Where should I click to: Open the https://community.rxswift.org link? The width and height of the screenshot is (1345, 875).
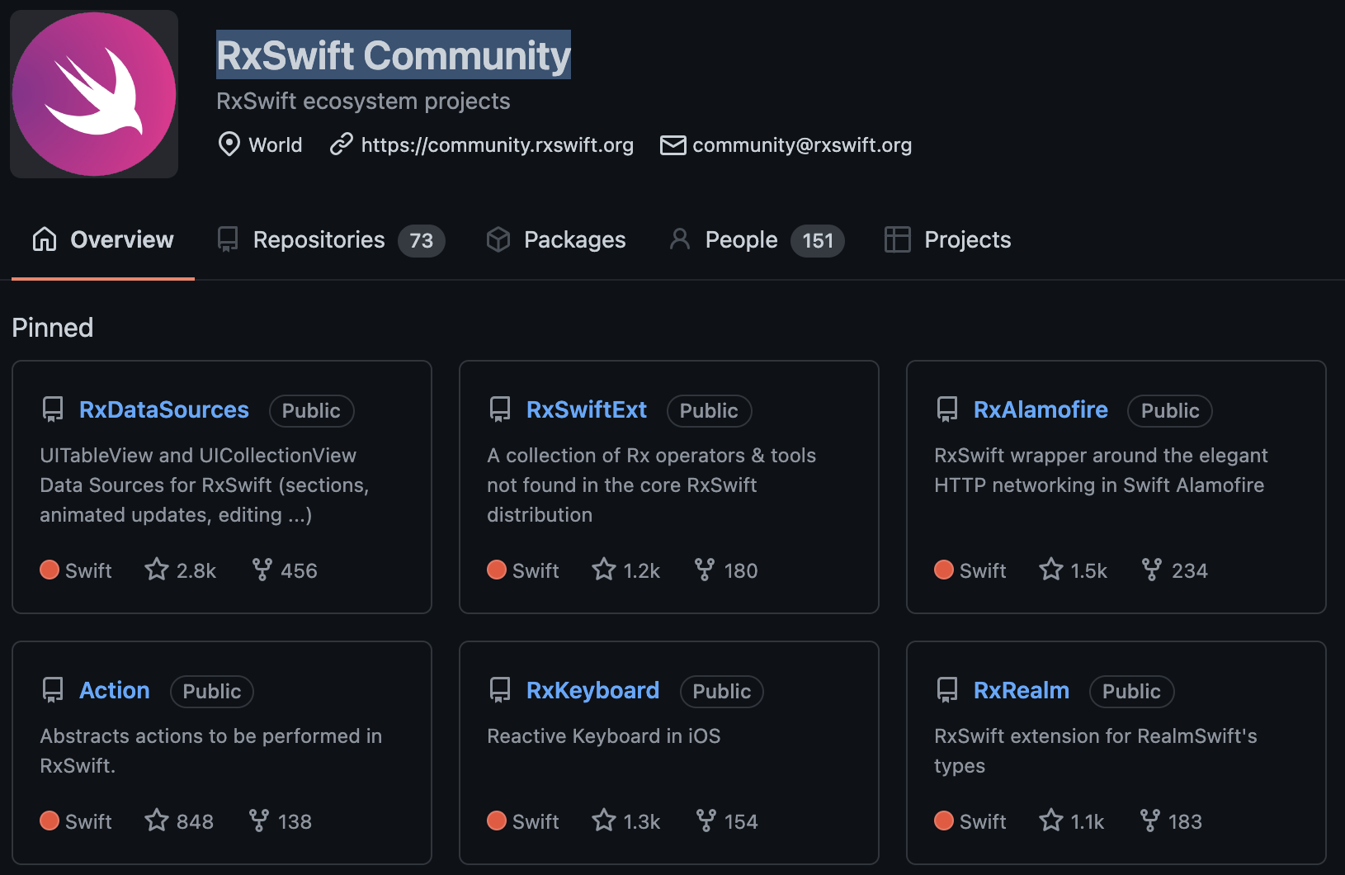[x=497, y=144]
